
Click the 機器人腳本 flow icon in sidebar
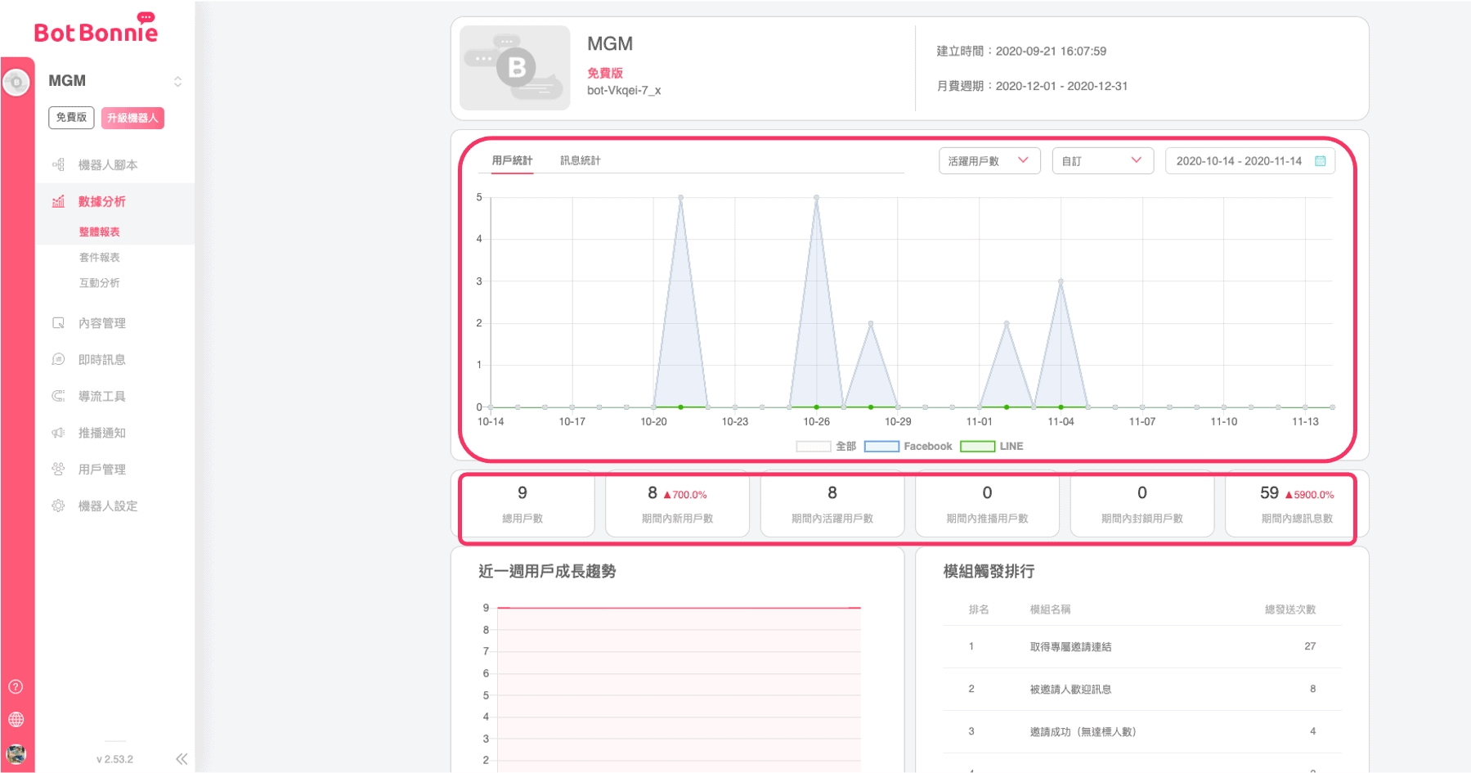(x=58, y=164)
